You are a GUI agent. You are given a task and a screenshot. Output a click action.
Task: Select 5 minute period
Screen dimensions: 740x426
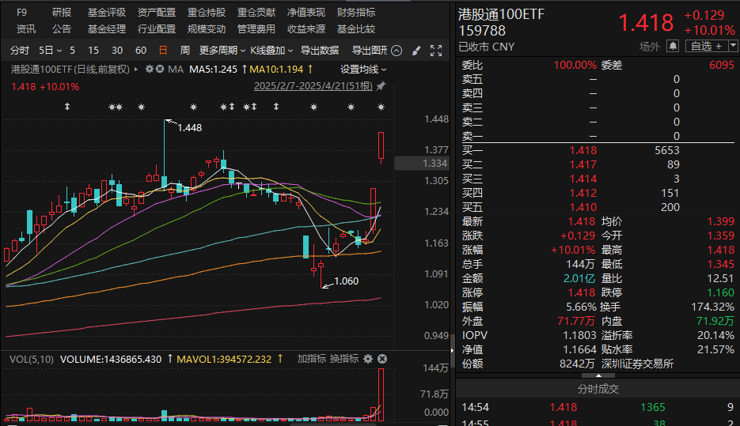pos(72,51)
